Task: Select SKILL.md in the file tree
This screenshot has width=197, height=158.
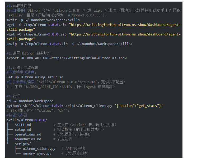Action: pos(23,125)
